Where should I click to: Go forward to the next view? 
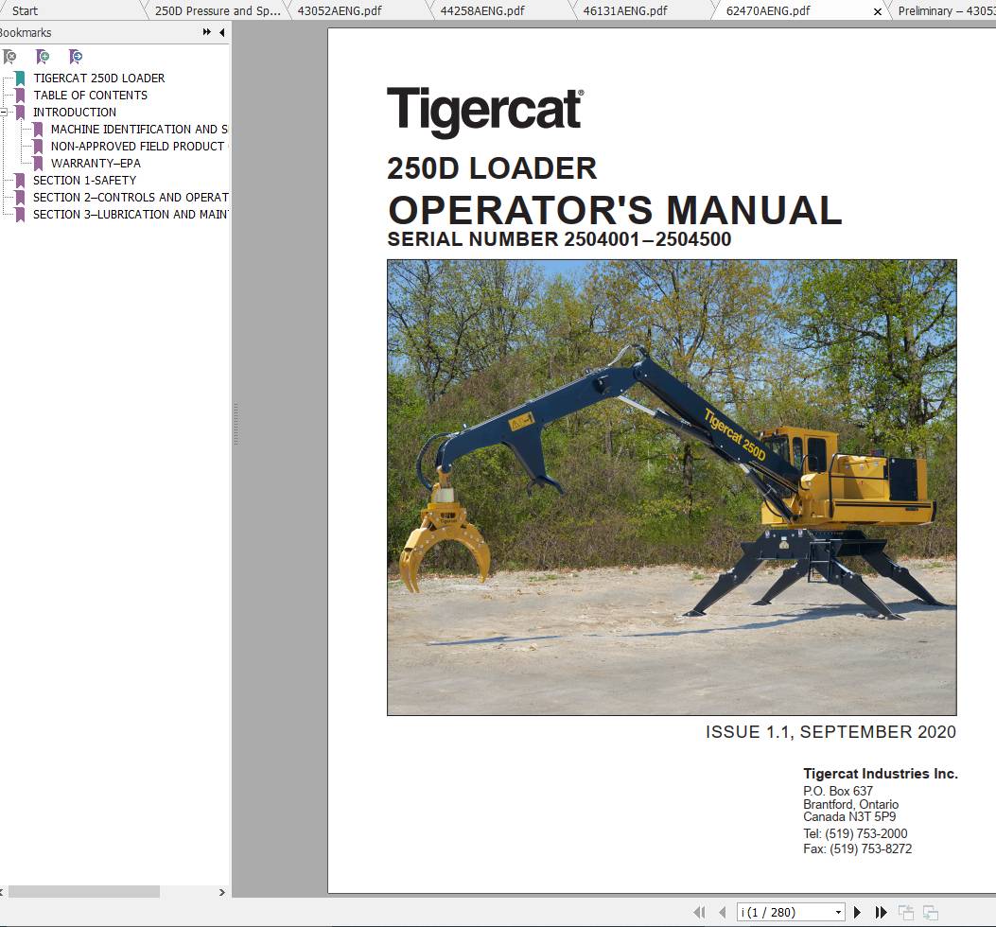click(932, 911)
